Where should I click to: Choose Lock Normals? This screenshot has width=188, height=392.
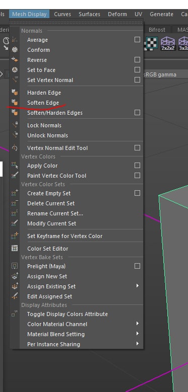44,125
